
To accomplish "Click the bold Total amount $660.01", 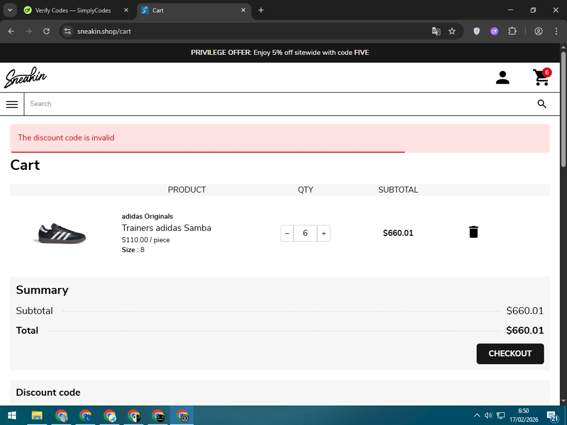I will (x=525, y=331).
